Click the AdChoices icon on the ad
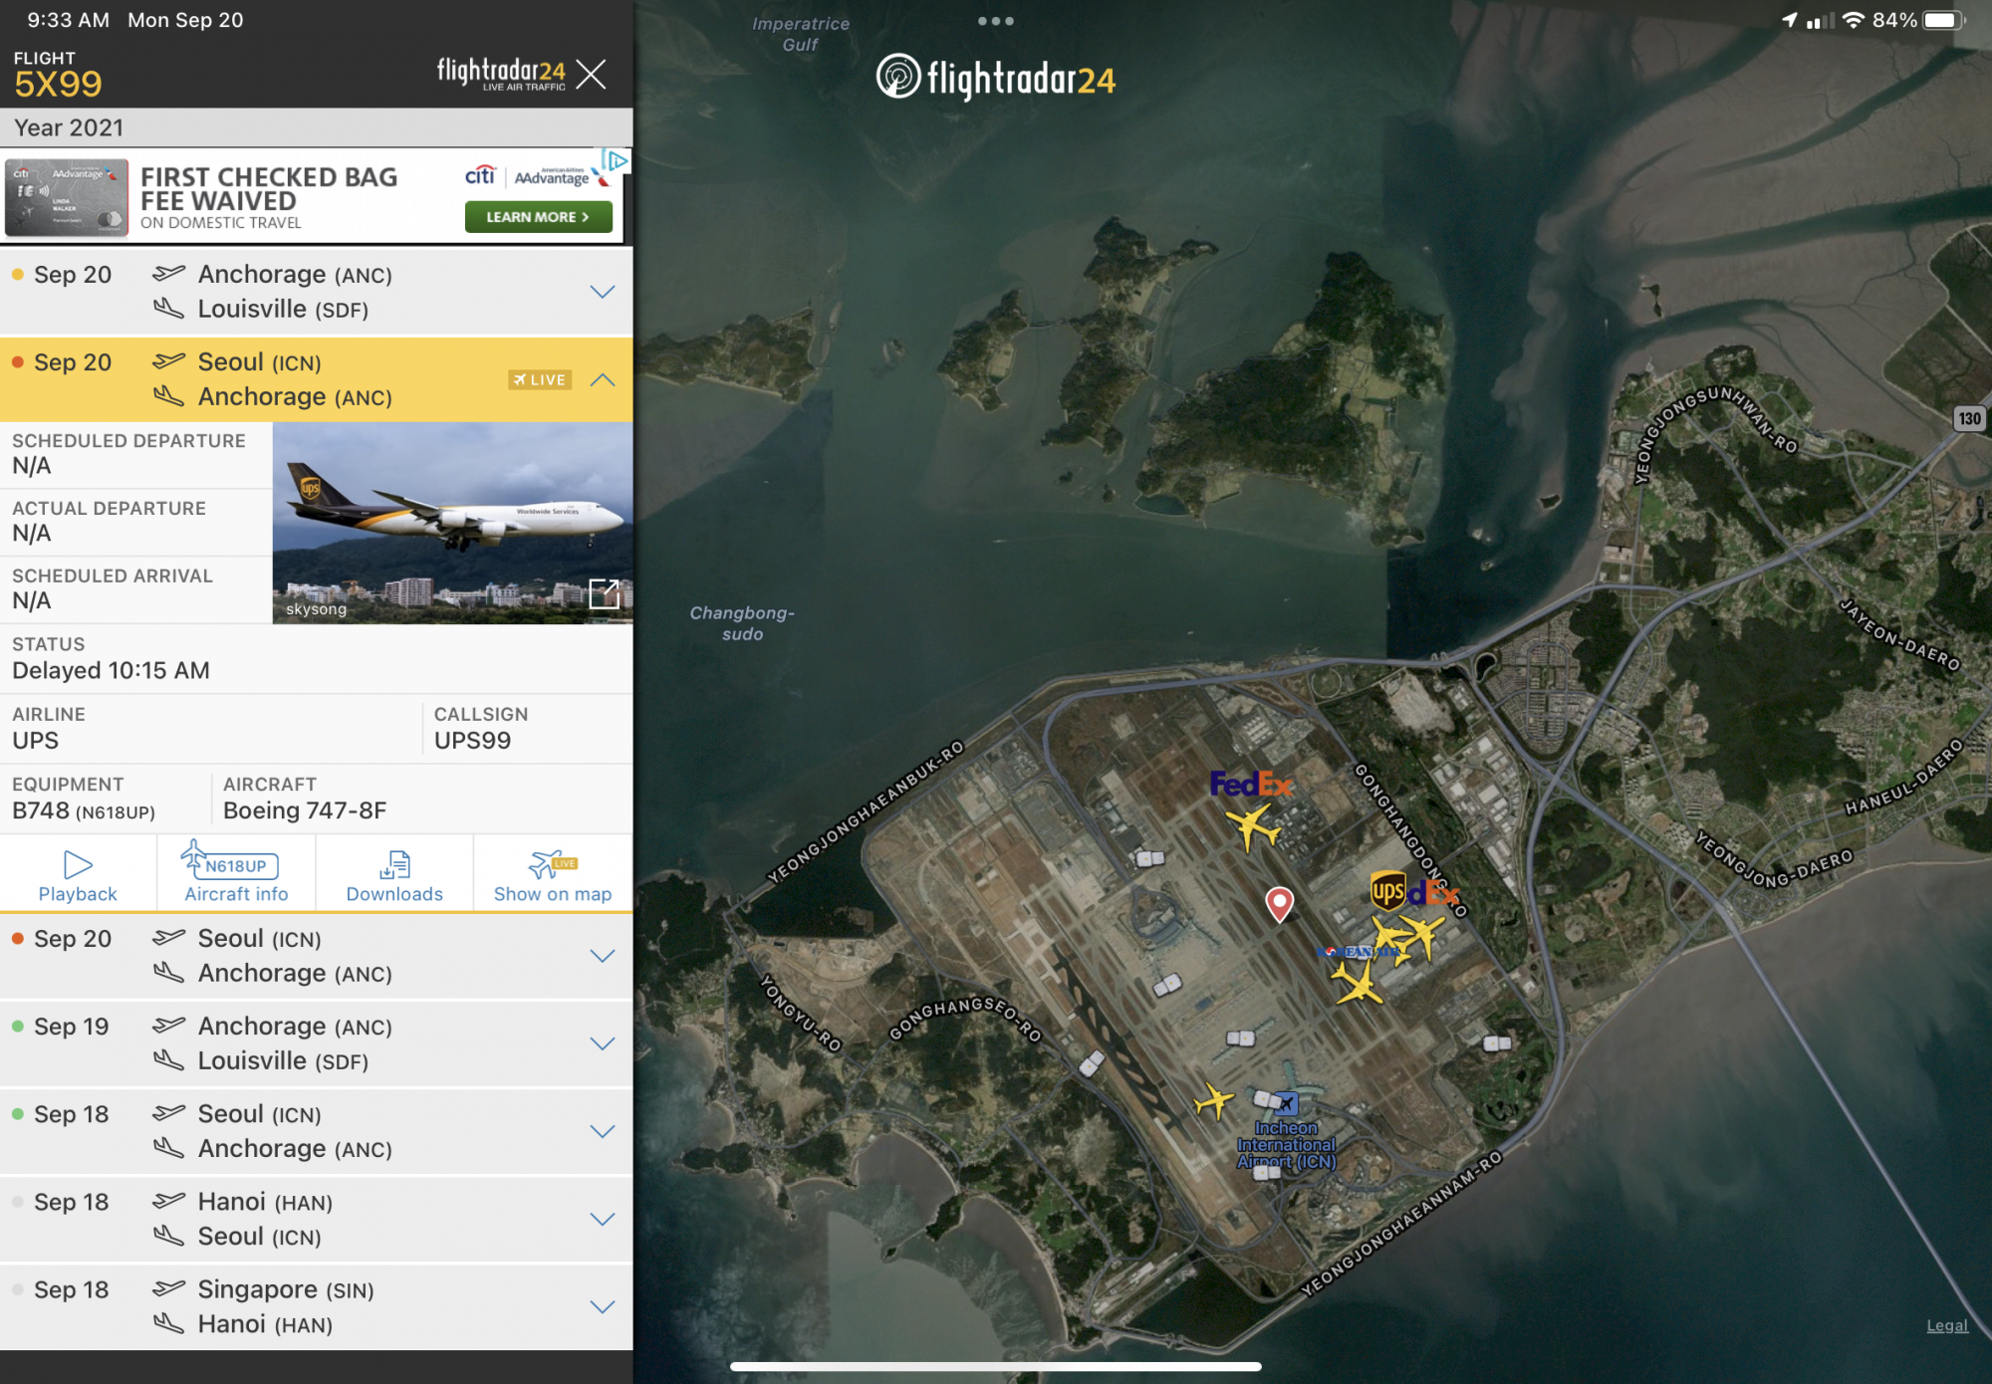1992x1384 pixels. pos(616,160)
